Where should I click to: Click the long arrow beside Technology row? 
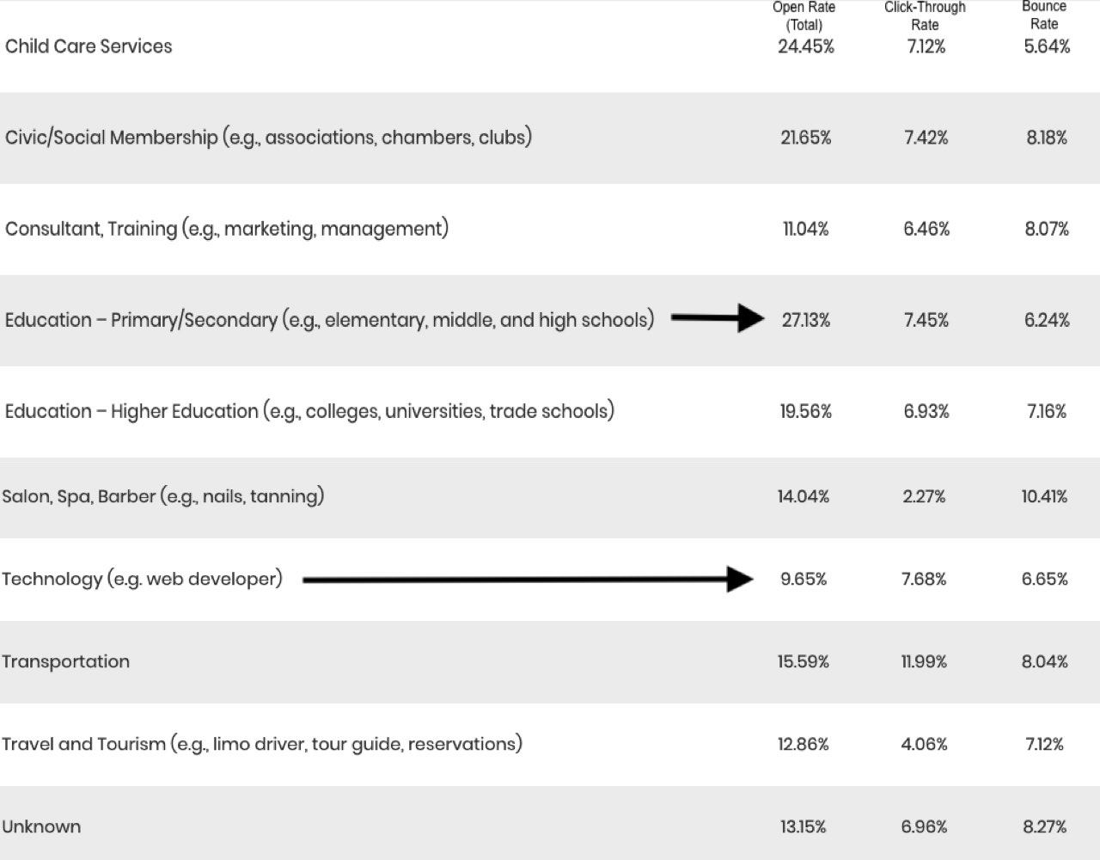(x=528, y=580)
